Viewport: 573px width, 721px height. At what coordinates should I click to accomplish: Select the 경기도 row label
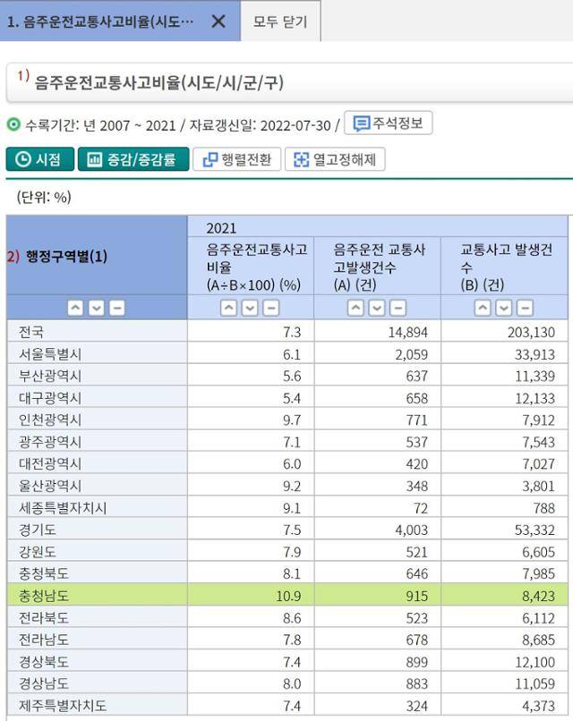tap(38, 530)
